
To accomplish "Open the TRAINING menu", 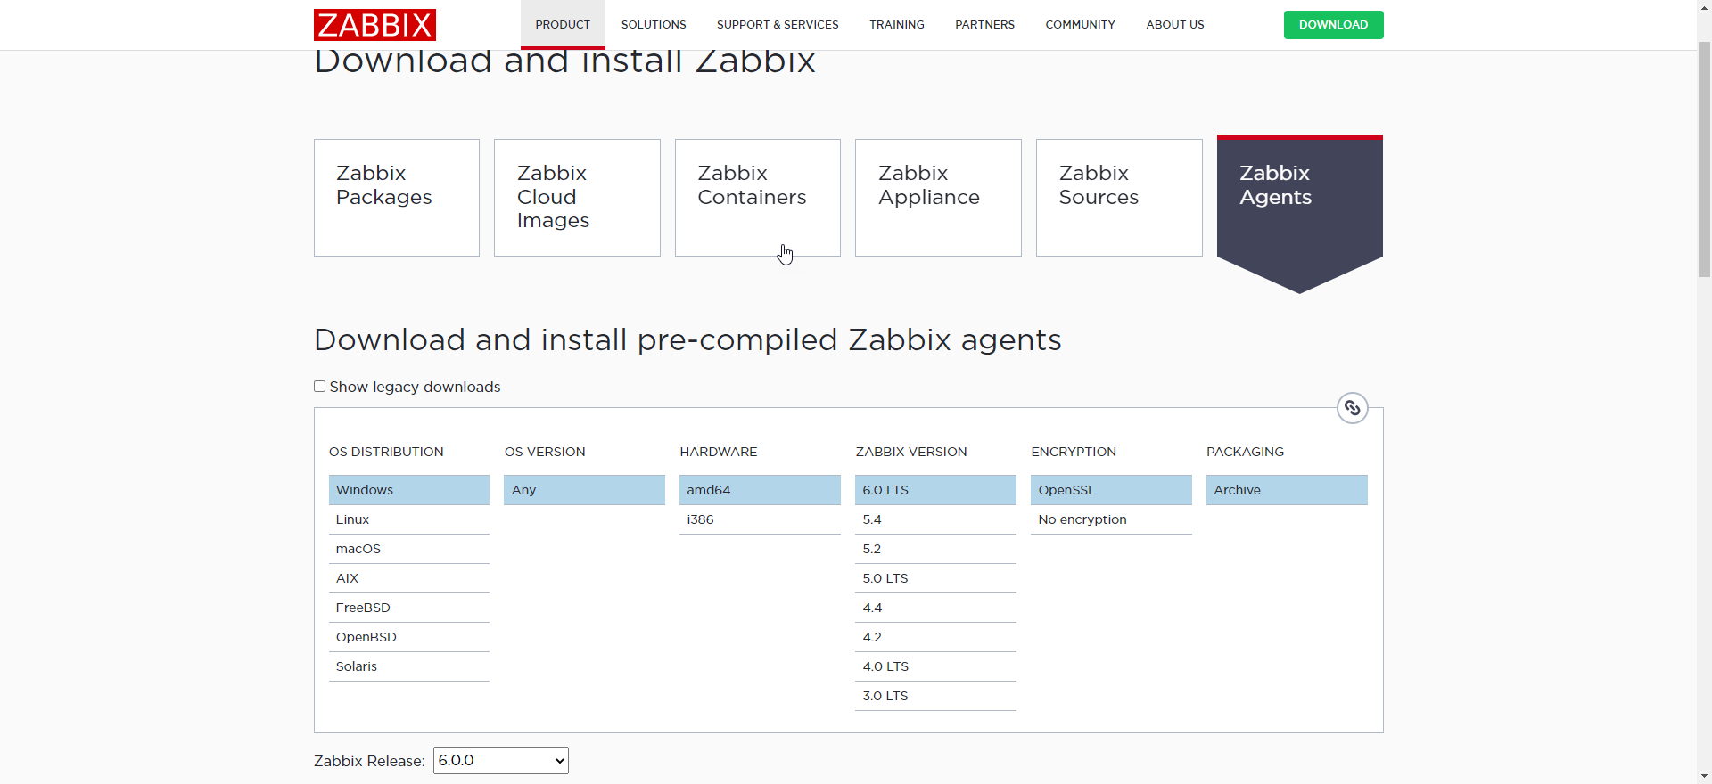I will (x=897, y=25).
